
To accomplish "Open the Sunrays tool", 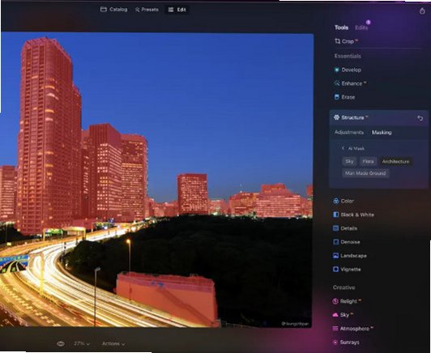I will coord(346,342).
